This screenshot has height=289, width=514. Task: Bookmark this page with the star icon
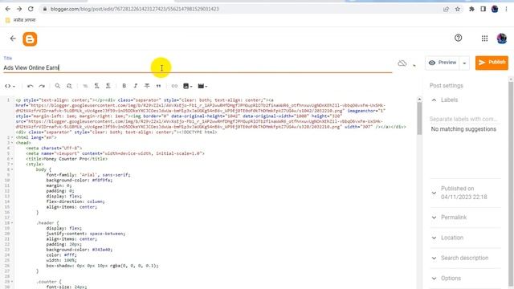tap(458, 9)
